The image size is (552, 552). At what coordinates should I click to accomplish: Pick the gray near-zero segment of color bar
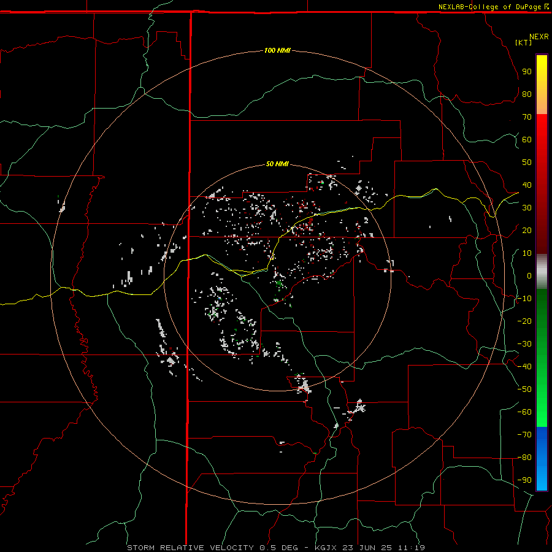click(x=542, y=272)
